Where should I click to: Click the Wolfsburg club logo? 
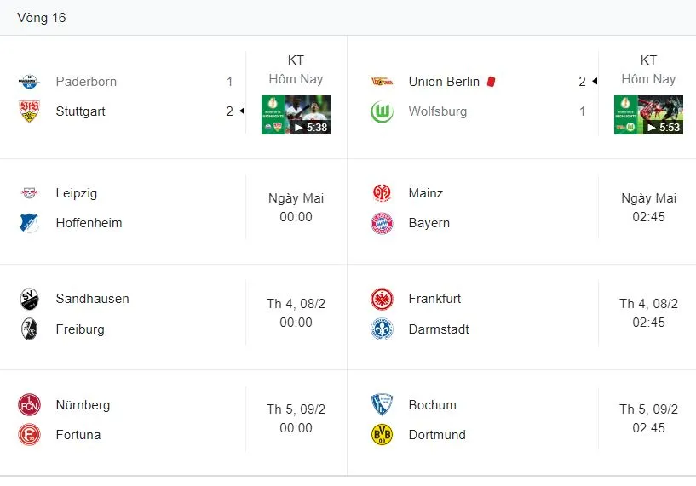(382, 111)
